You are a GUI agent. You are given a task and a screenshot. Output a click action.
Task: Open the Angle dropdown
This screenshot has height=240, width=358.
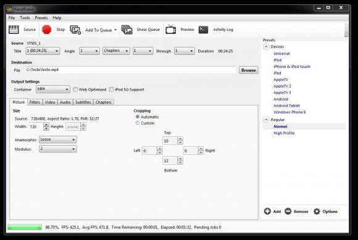coord(89,51)
